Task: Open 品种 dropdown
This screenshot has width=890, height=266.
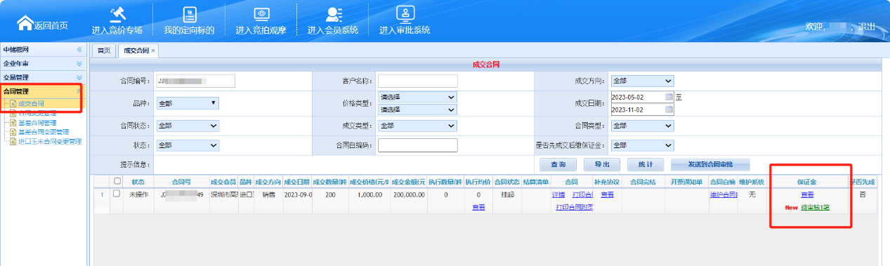Action: pyautogui.click(x=188, y=103)
